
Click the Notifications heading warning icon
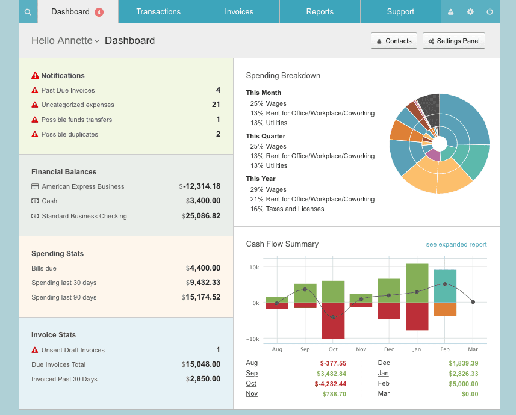tap(35, 75)
